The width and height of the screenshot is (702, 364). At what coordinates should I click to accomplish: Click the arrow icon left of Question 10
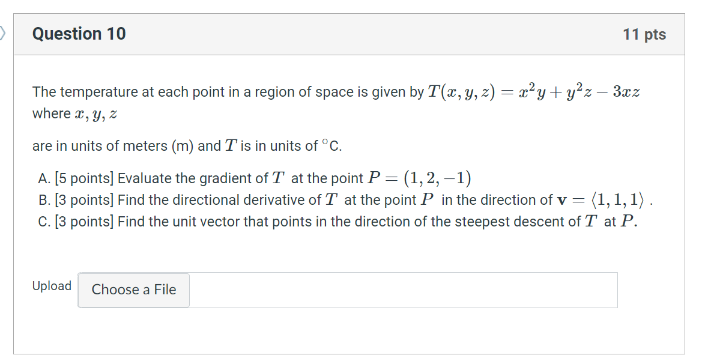2,34
